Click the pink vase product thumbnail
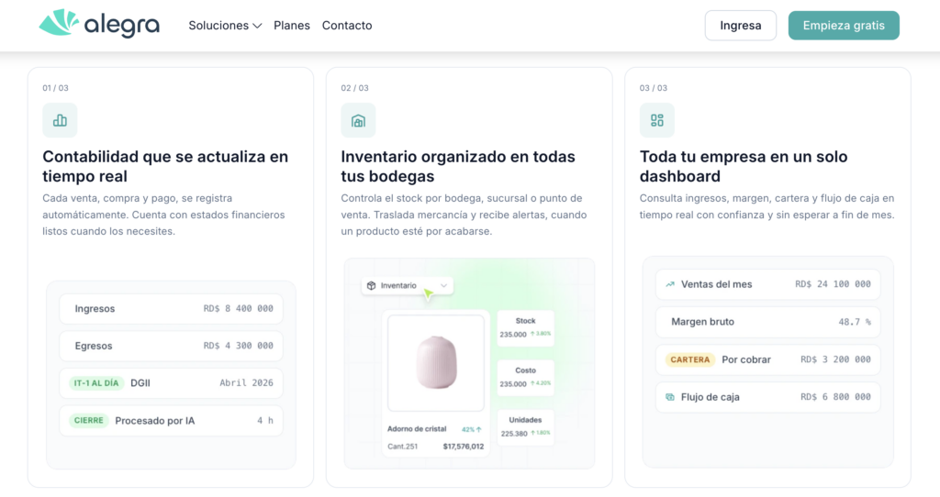Viewport: 940px width, 497px height. point(436,363)
